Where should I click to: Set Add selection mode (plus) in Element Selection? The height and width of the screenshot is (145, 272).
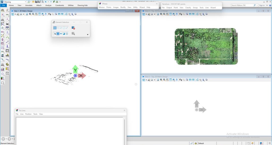pos(58,34)
